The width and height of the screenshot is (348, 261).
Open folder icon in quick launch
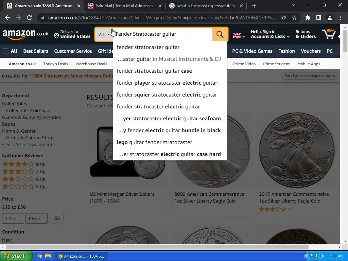(48, 256)
